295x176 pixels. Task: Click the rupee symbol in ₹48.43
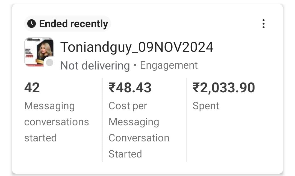(x=112, y=88)
